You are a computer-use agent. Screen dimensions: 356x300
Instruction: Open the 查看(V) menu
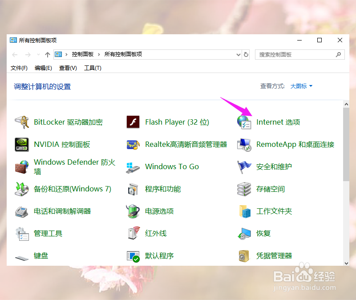tap(67, 68)
